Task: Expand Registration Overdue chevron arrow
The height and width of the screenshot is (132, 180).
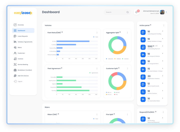Action: click(163, 76)
